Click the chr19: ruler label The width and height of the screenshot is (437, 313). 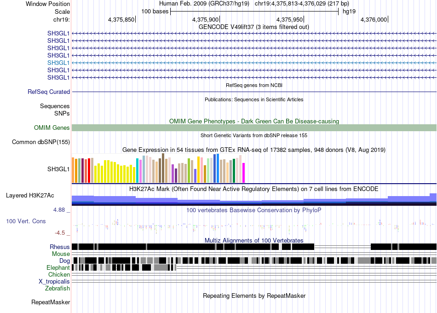coord(61,19)
